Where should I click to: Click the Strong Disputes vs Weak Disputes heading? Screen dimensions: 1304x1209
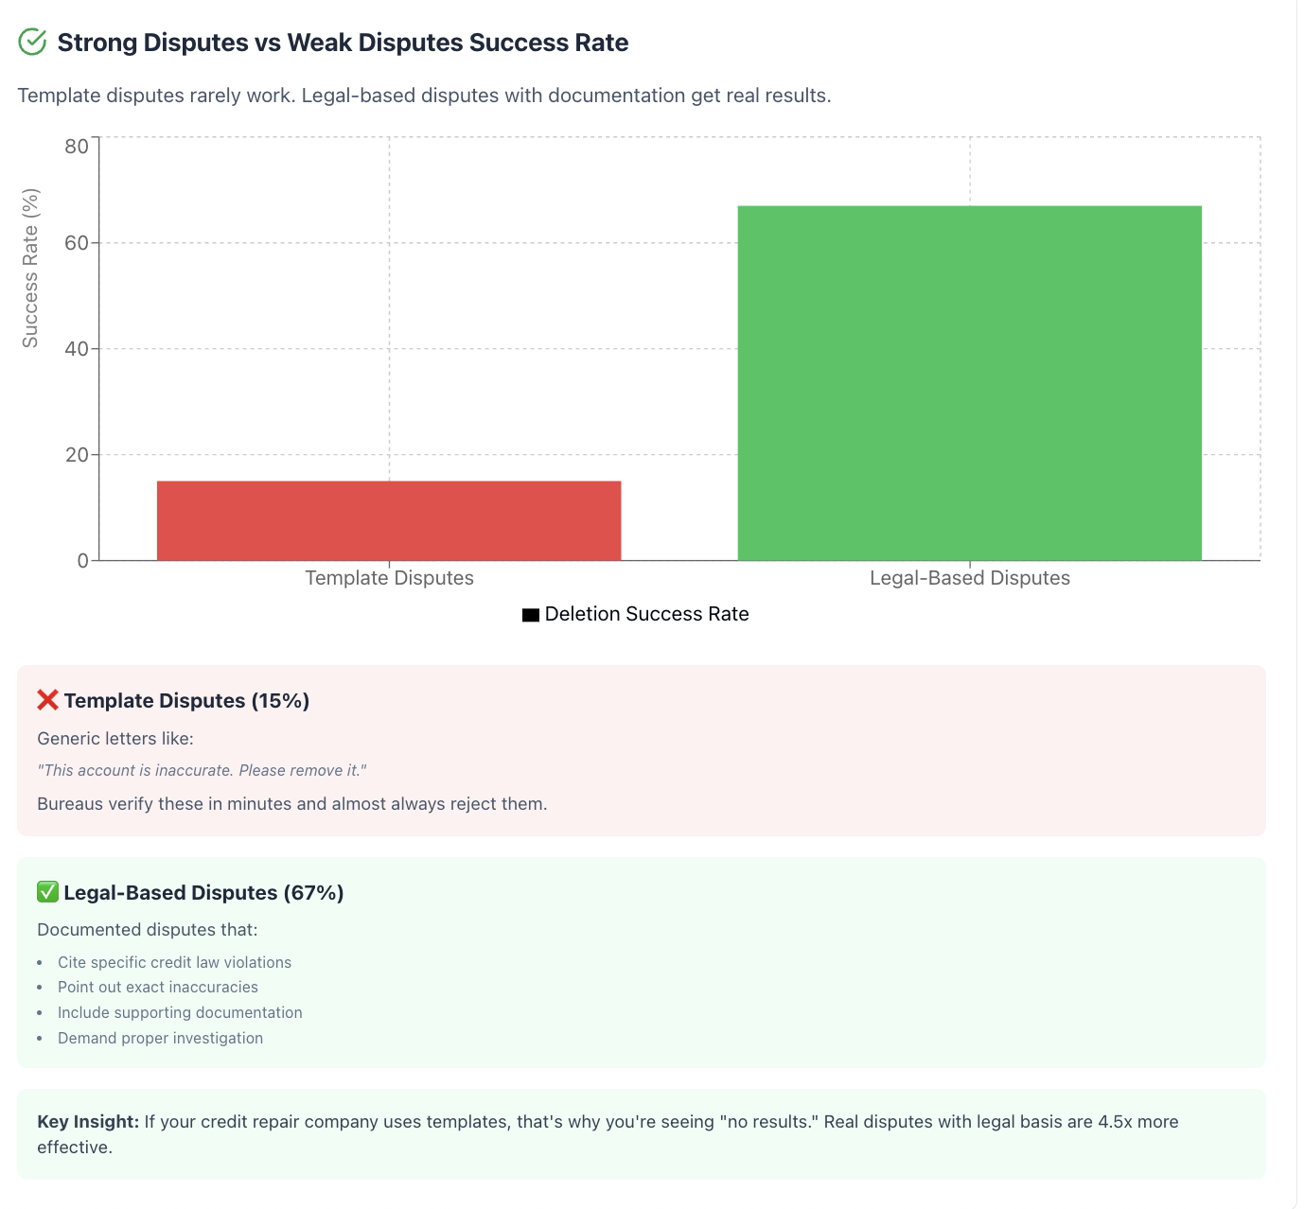343,43
